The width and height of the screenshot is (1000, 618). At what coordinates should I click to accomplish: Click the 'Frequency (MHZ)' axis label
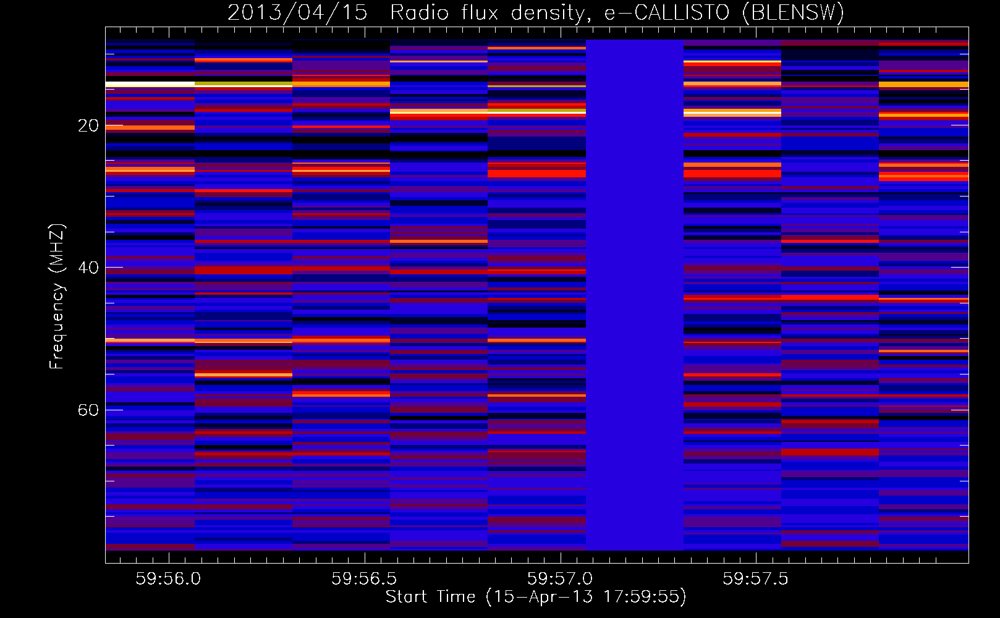(57, 297)
